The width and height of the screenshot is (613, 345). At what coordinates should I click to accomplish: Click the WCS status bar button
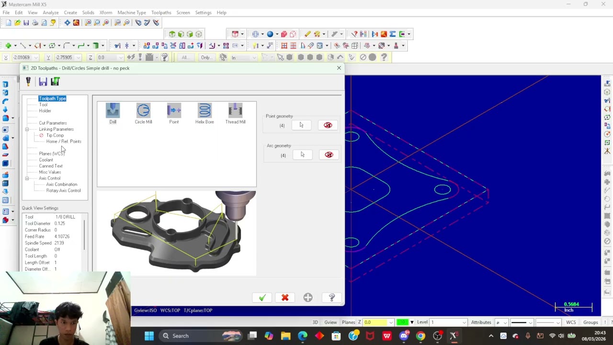point(571,322)
